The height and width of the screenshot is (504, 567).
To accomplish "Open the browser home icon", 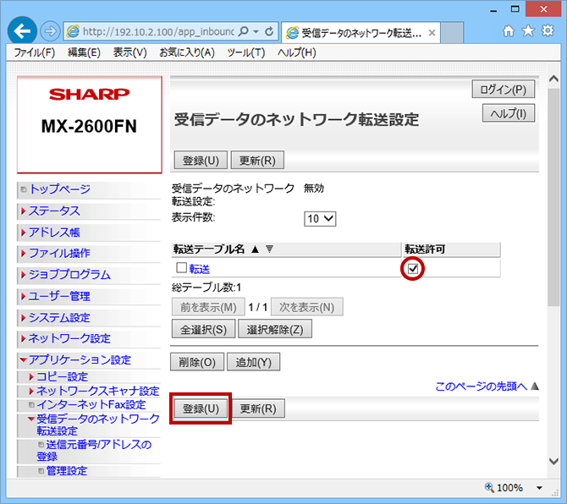I will 509,31.
